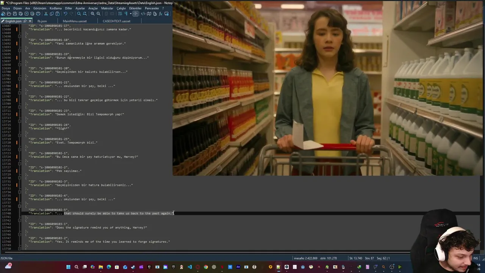Click the "JSON file" status bar entry
This screenshot has width=485, height=273.
point(7,258)
